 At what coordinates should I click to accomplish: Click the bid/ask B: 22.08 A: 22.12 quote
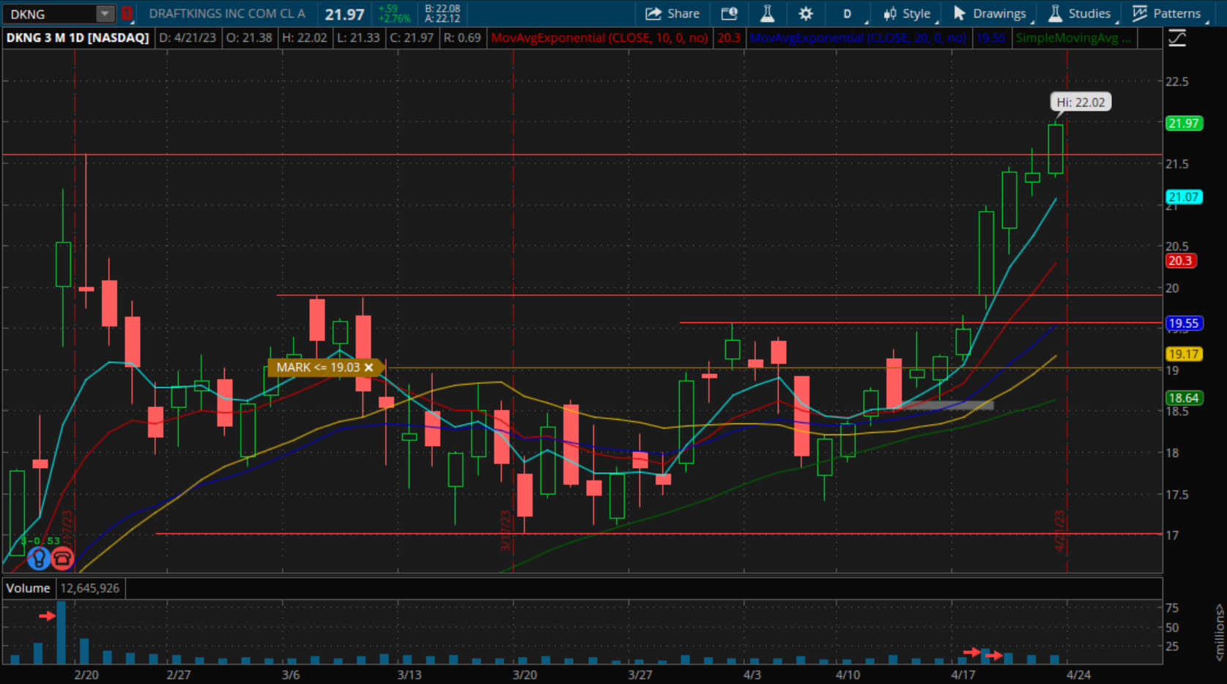click(442, 13)
